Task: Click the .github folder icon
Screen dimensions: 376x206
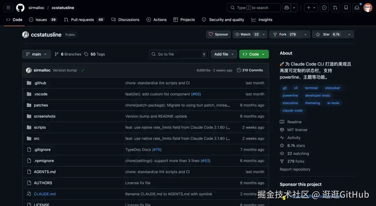Action: 29,83
